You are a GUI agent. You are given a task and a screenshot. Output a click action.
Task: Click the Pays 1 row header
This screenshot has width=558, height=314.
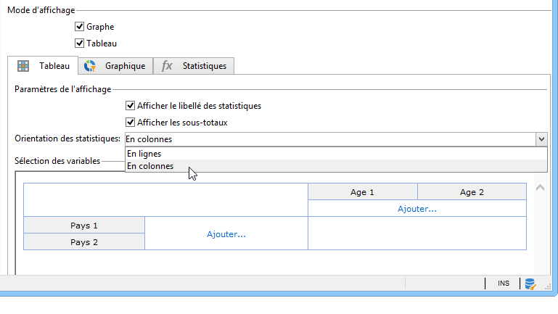point(84,226)
